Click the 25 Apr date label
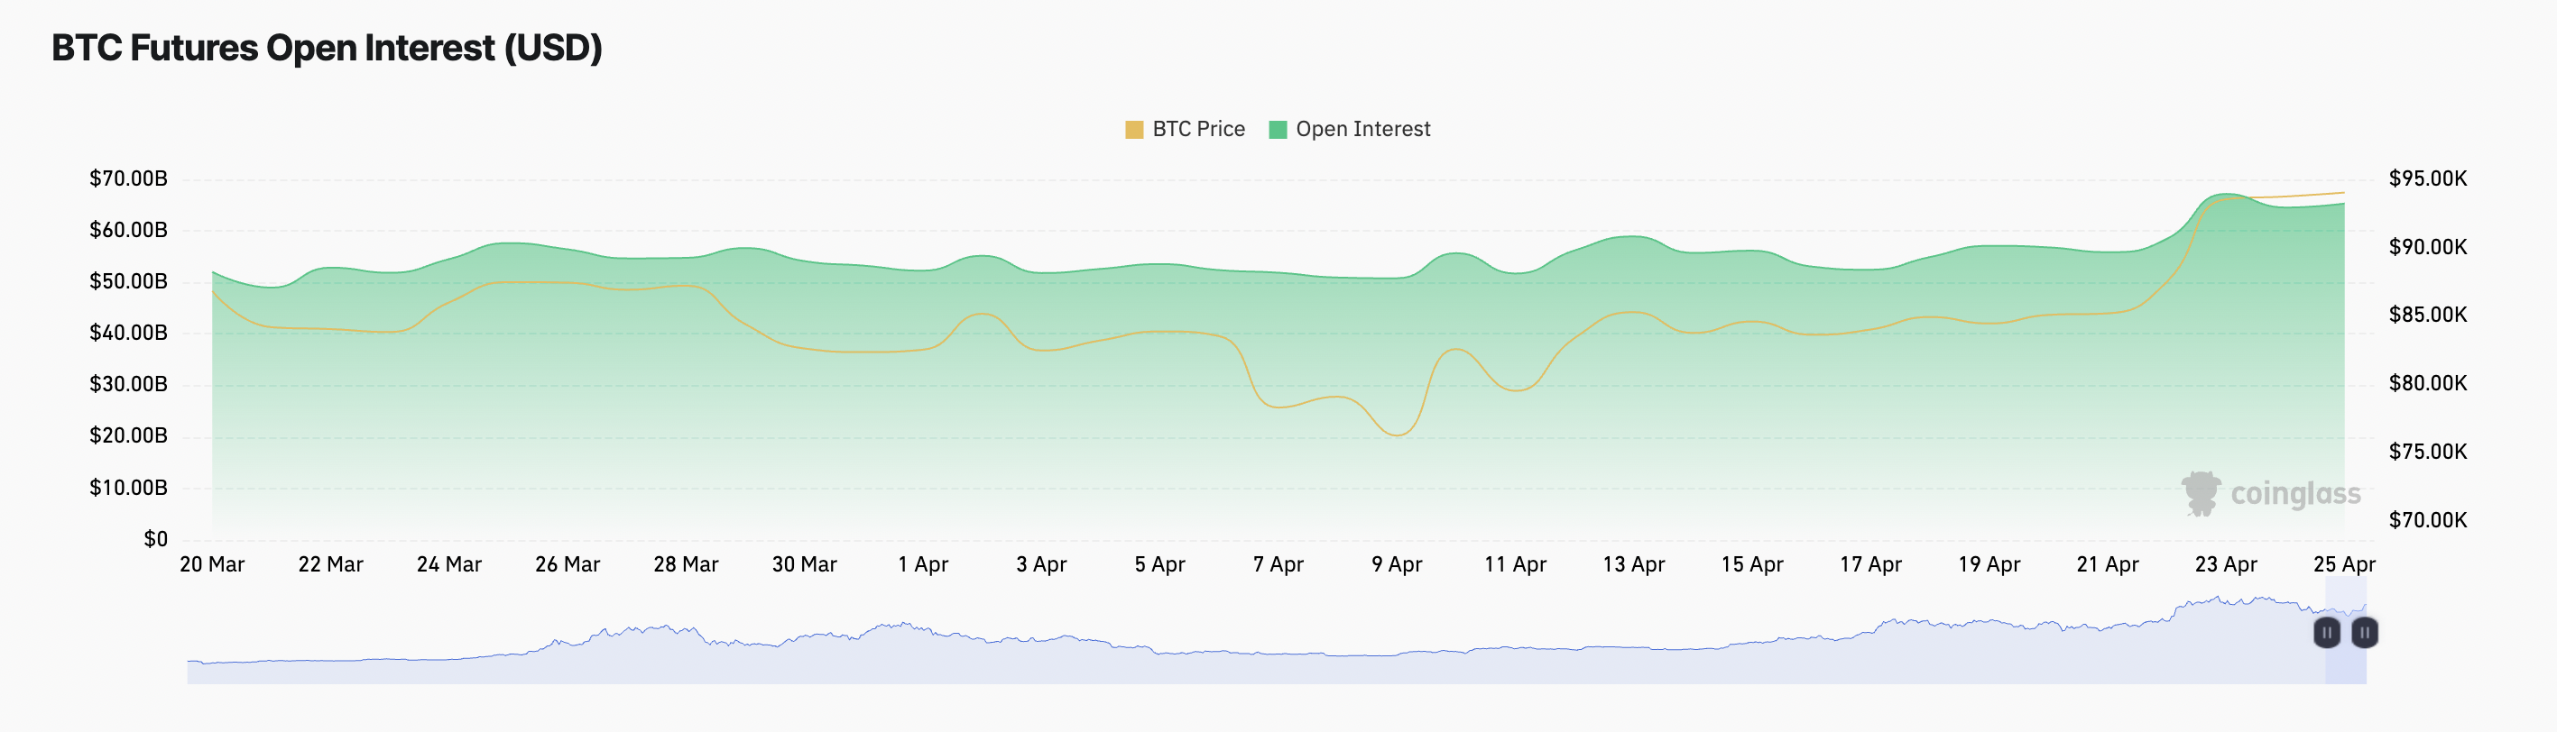Image resolution: width=2557 pixels, height=732 pixels. (2343, 564)
